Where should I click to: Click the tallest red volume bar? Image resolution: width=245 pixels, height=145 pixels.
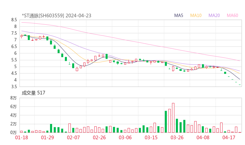tap(173, 118)
